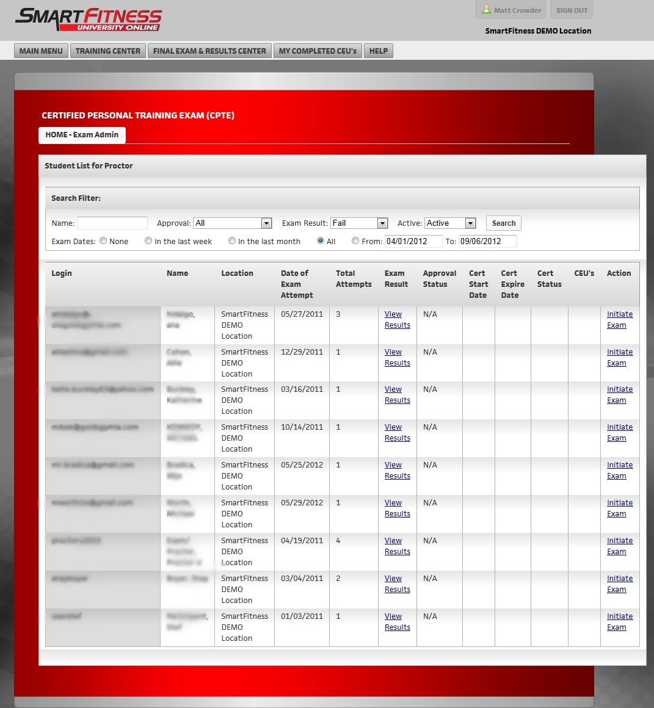Click the To date field 09/06/2012
This screenshot has height=708, width=654.
click(488, 241)
